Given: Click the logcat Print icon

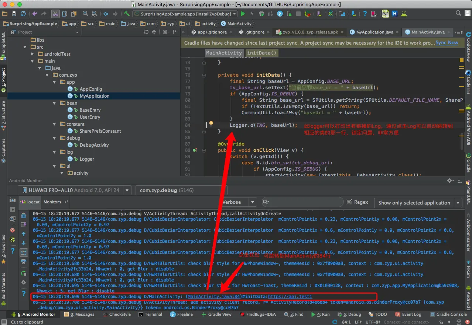Looking at the screenshot, I should [x=24, y=261].
